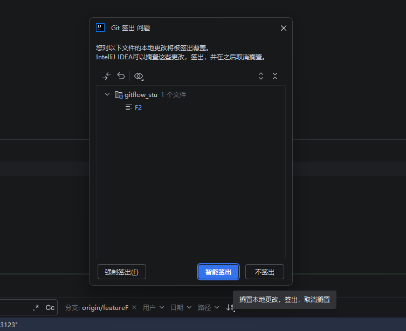This screenshot has width=406, height=331.
Task: Click the F2 file text icon
Action: pos(129,107)
